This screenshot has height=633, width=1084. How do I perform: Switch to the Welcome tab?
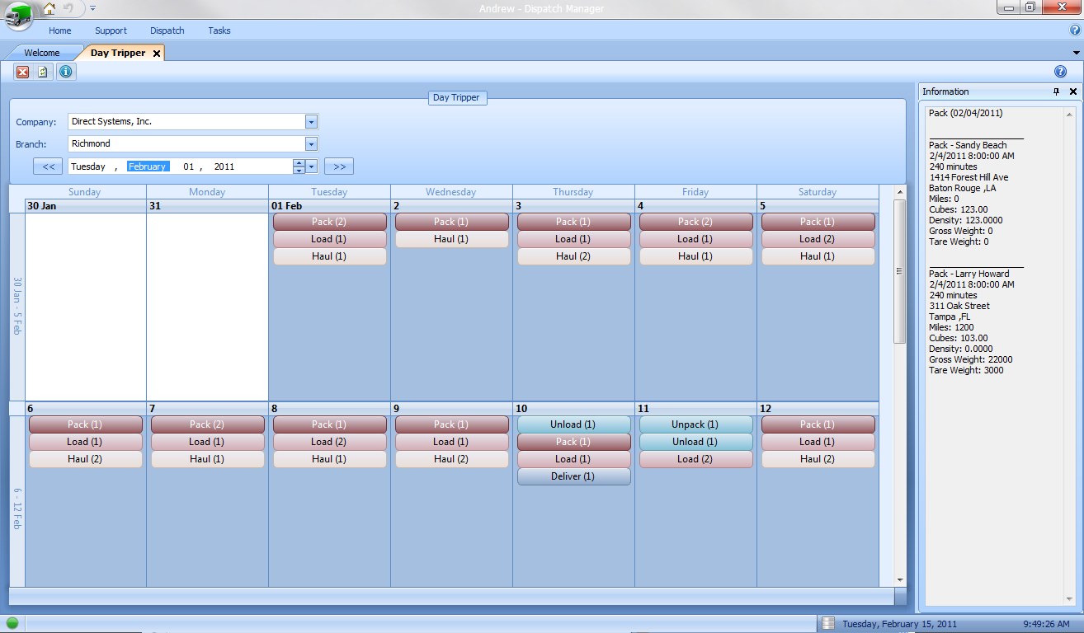(x=41, y=53)
